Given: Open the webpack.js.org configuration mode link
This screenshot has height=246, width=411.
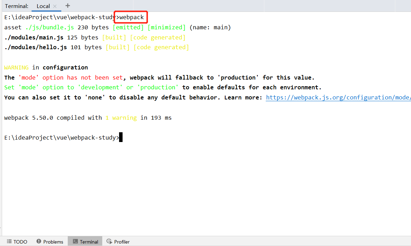Looking at the screenshot, I should (338, 97).
